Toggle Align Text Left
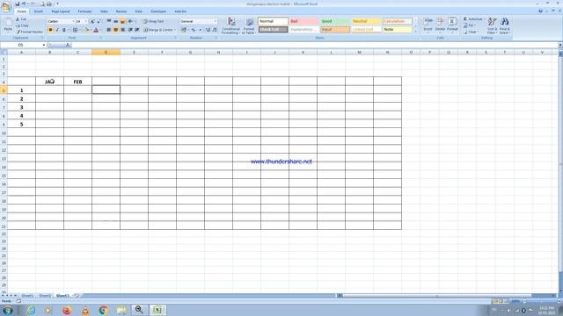 tap(109, 30)
